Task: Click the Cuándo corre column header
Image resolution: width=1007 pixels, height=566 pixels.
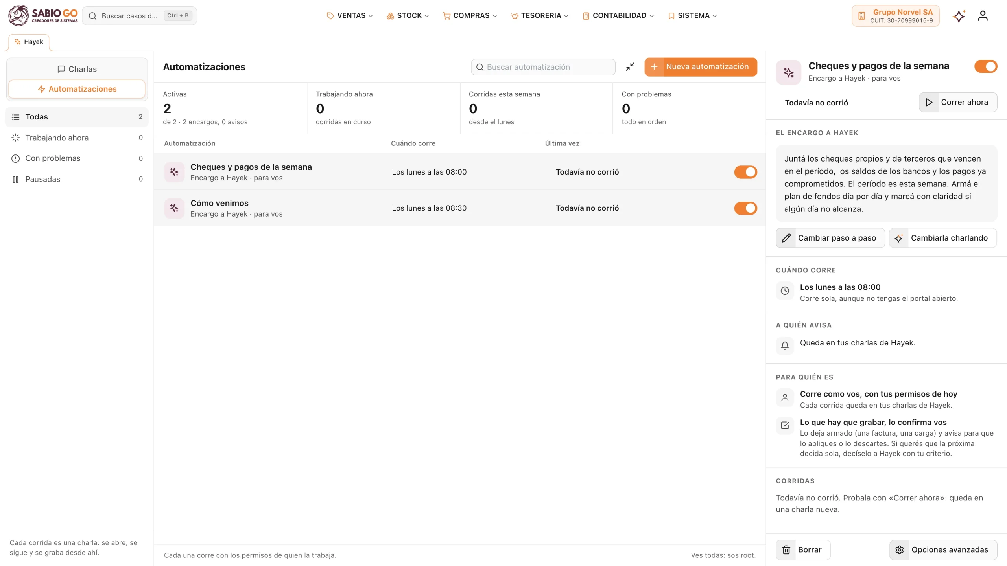Action: click(x=413, y=143)
